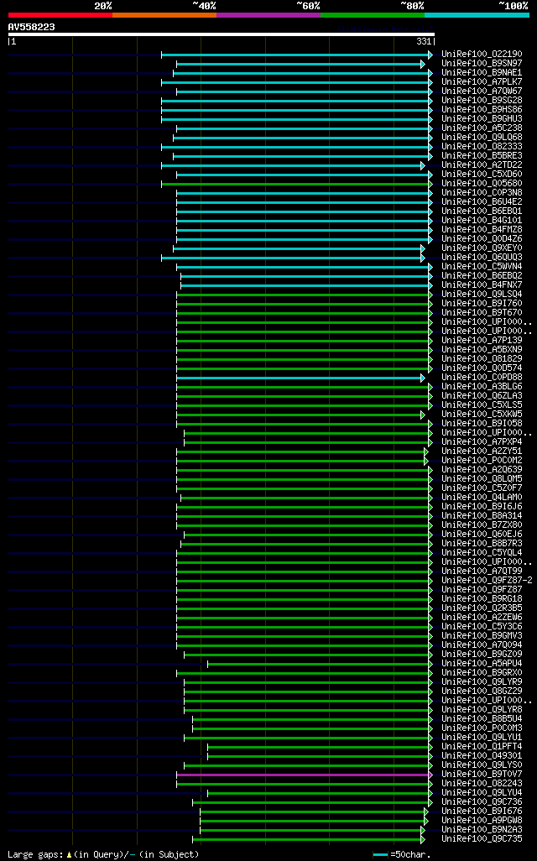This screenshot has width=537, height=861.
Task: Pick the UniRef100_A3BLG6 hit
Action: [x=482, y=387]
